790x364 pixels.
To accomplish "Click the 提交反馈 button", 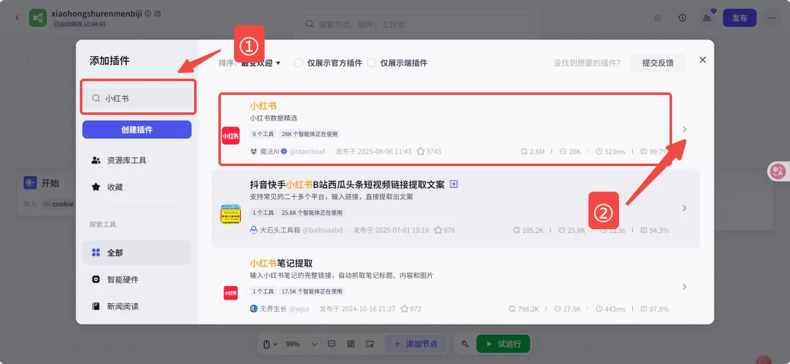I will coord(658,63).
